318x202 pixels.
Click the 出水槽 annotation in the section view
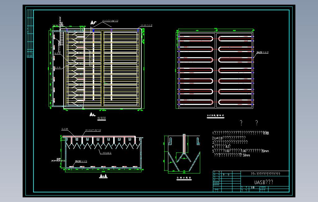[65, 128]
